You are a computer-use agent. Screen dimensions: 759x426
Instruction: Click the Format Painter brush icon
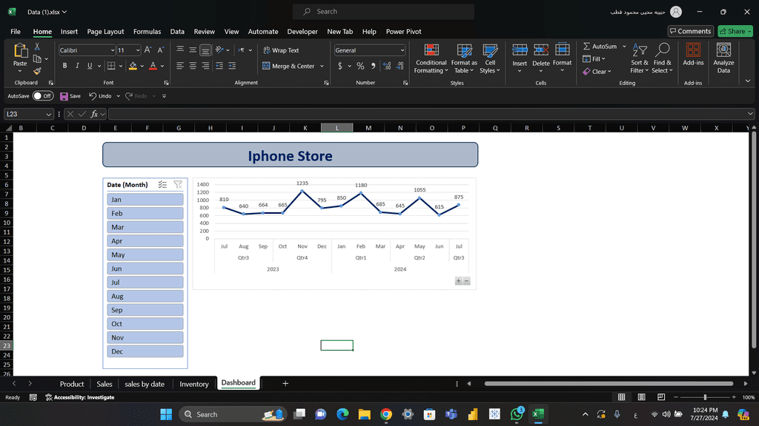click(x=37, y=71)
